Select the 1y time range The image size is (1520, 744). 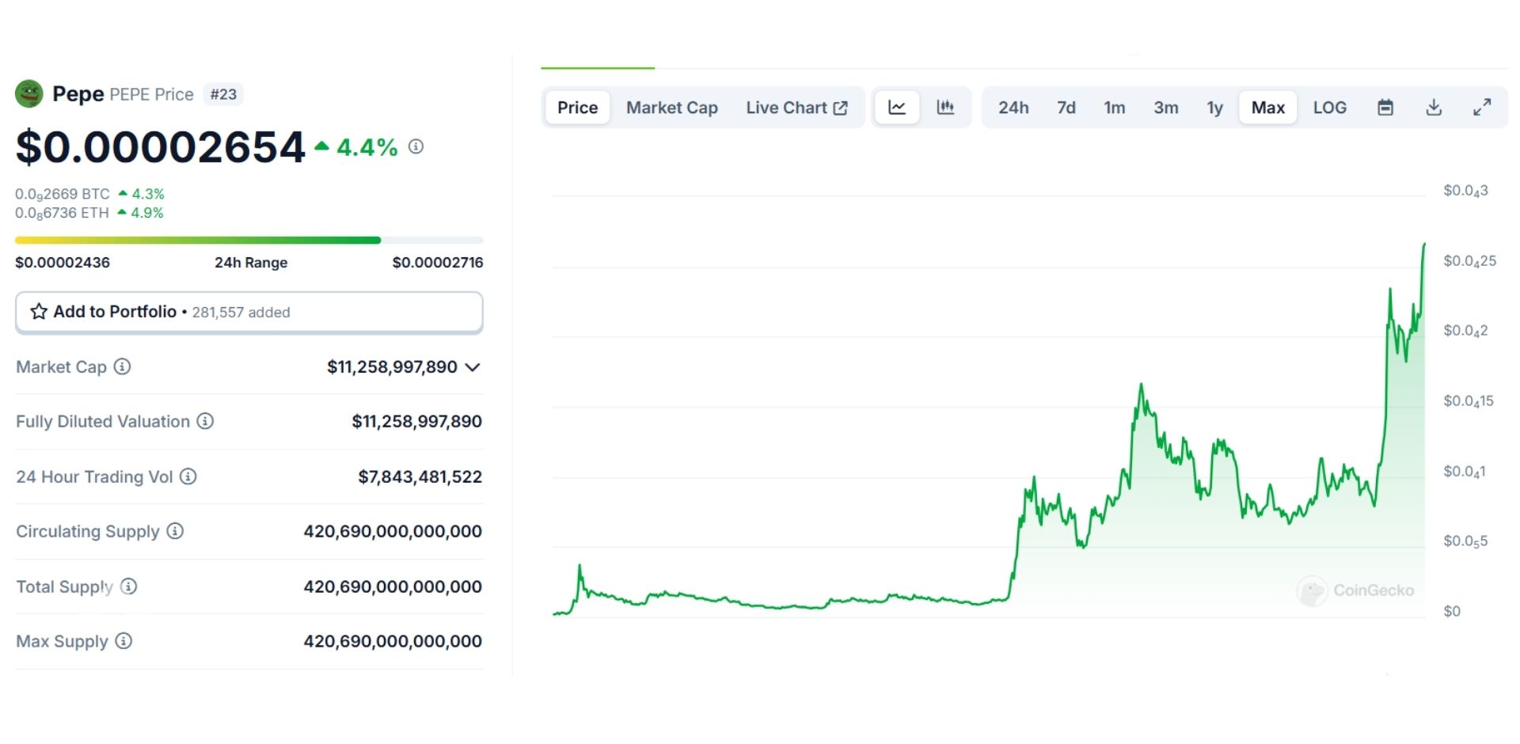(1215, 108)
